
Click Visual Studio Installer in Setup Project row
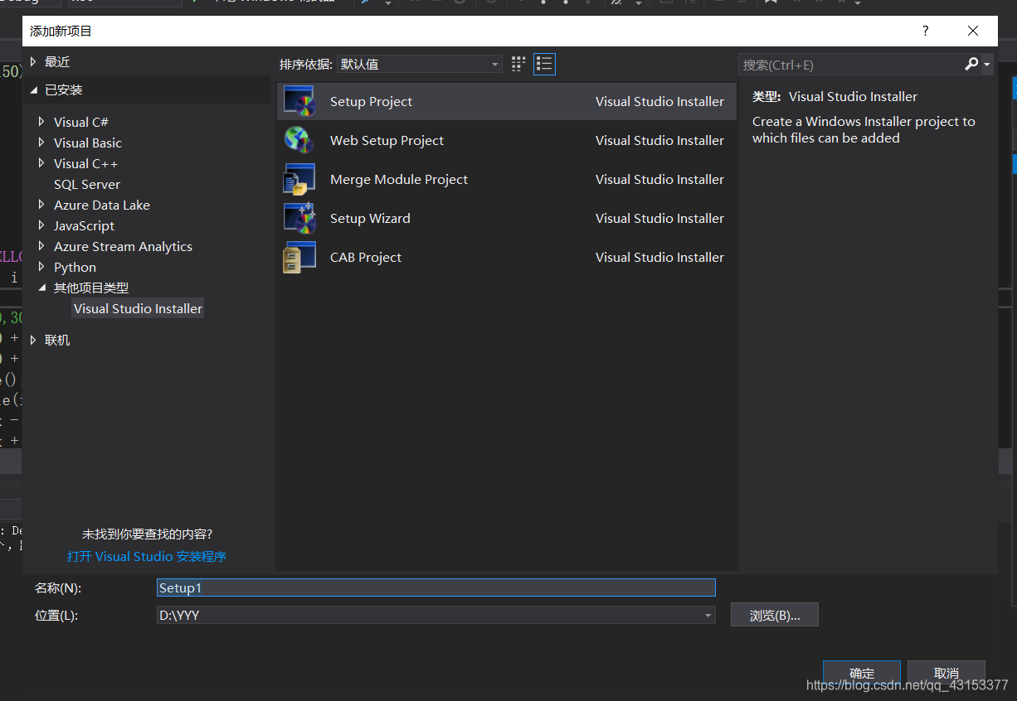click(x=659, y=101)
